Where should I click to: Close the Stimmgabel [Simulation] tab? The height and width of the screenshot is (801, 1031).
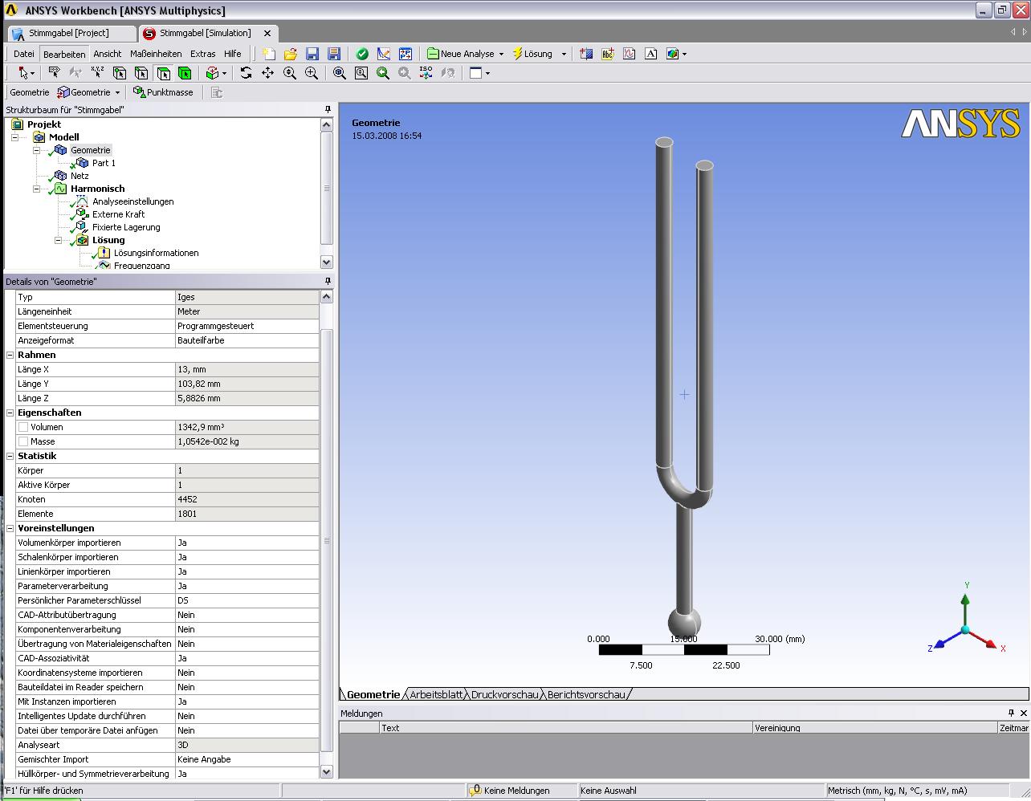click(x=268, y=34)
